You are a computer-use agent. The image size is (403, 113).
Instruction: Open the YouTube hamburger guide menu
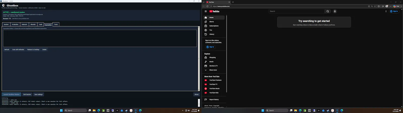pyautogui.click(x=206, y=11)
